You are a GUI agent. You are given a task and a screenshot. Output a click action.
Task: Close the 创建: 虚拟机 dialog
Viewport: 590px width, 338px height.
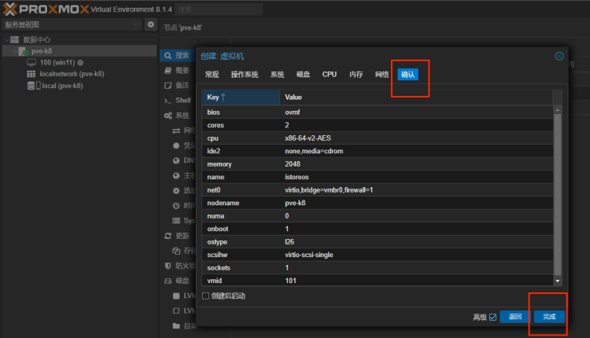559,56
